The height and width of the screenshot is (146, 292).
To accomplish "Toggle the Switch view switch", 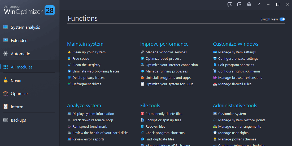I will (x=282, y=19).
